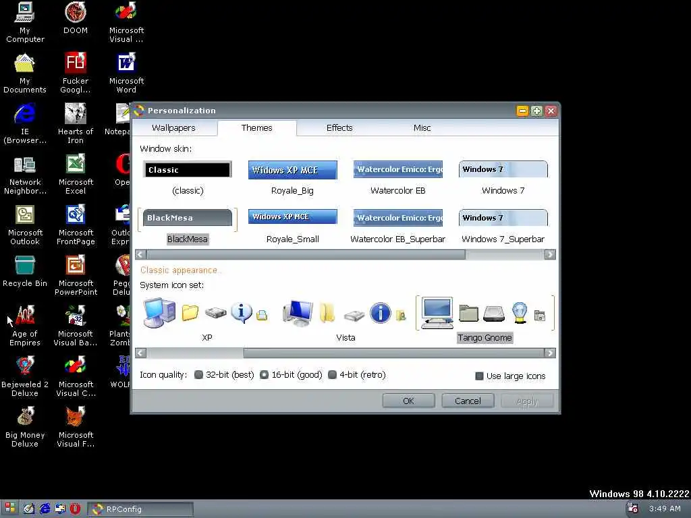Click the taskbar clock 3:49 AM
The width and height of the screenshot is (691, 518).
[665, 509]
